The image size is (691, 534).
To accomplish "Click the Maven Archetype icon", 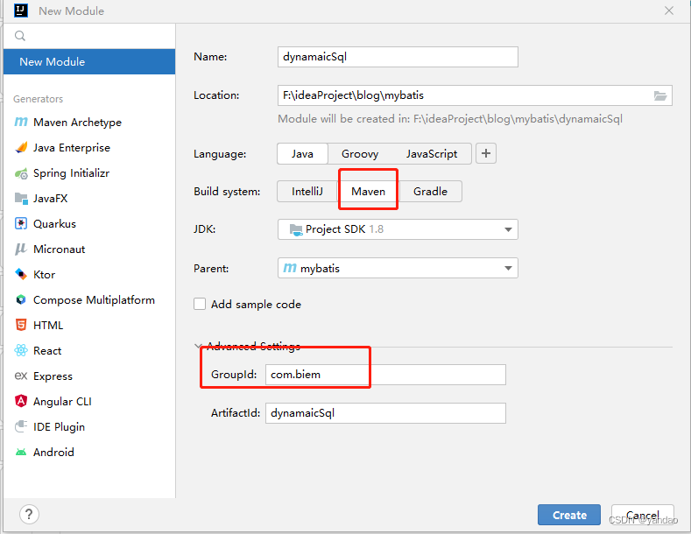I will click(21, 122).
